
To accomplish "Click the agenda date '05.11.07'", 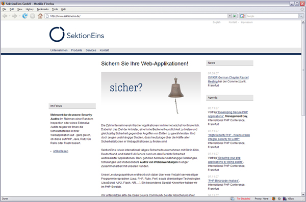I will [213, 108].
